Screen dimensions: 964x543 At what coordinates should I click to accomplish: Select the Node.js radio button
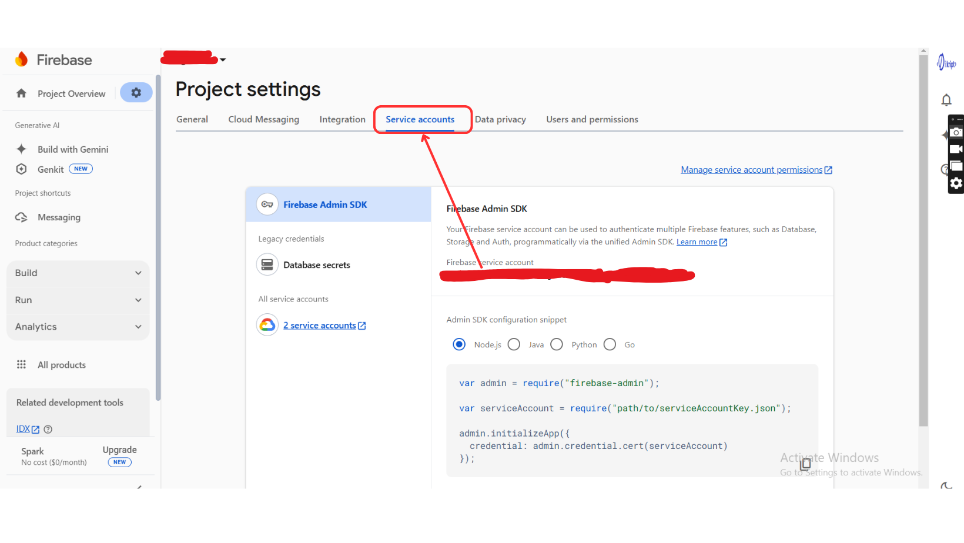tap(459, 344)
